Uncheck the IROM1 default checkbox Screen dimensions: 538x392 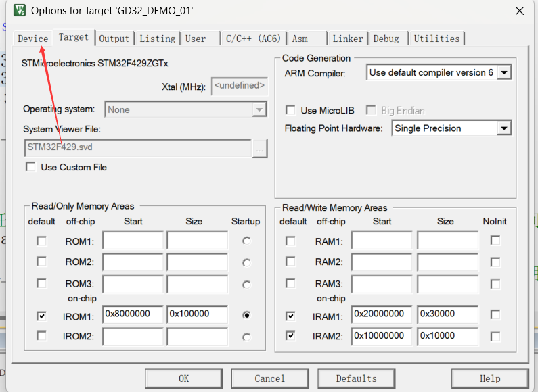pos(41,316)
